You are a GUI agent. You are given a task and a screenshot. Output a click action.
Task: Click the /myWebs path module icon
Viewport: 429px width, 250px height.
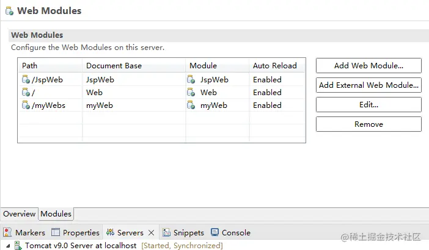tap(26, 105)
